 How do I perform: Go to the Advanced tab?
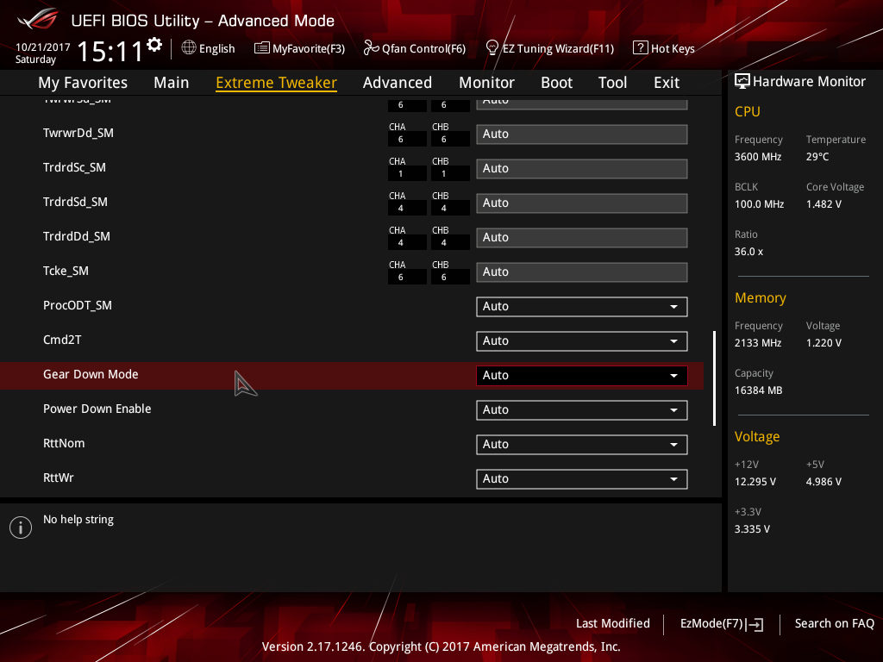click(x=398, y=83)
